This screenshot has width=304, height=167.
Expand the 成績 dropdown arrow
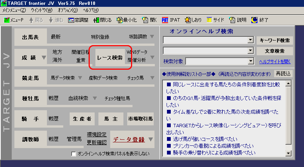tap(44, 58)
